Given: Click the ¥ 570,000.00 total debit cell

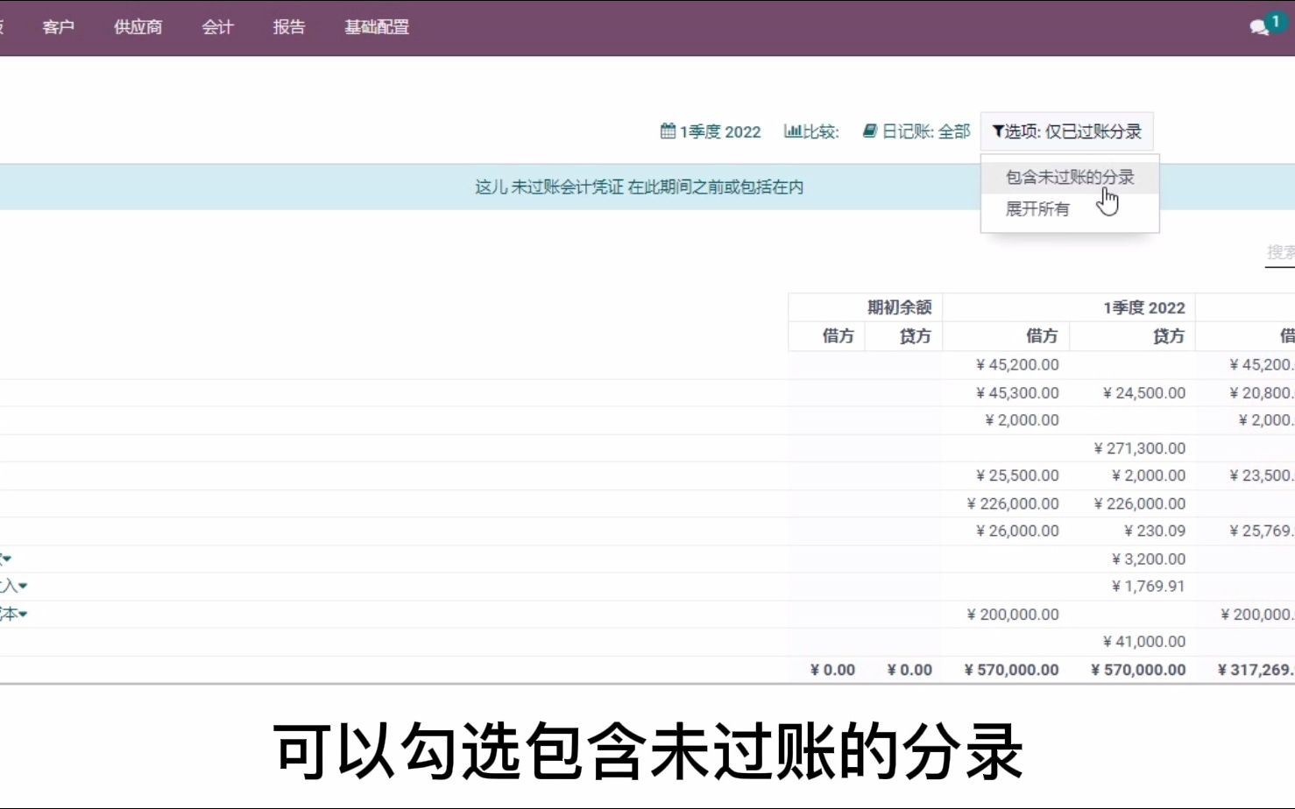Looking at the screenshot, I should pyautogui.click(x=1011, y=670).
